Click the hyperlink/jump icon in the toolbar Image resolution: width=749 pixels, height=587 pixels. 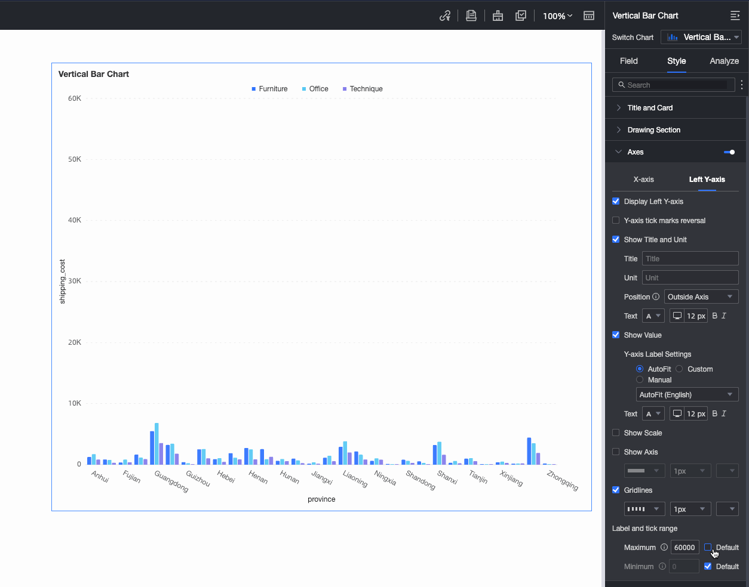(x=445, y=16)
